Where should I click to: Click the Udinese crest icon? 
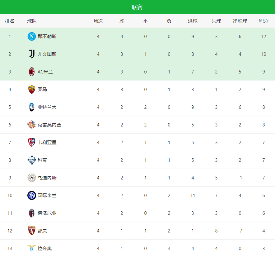pyautogui.click(x=32, y=178)
